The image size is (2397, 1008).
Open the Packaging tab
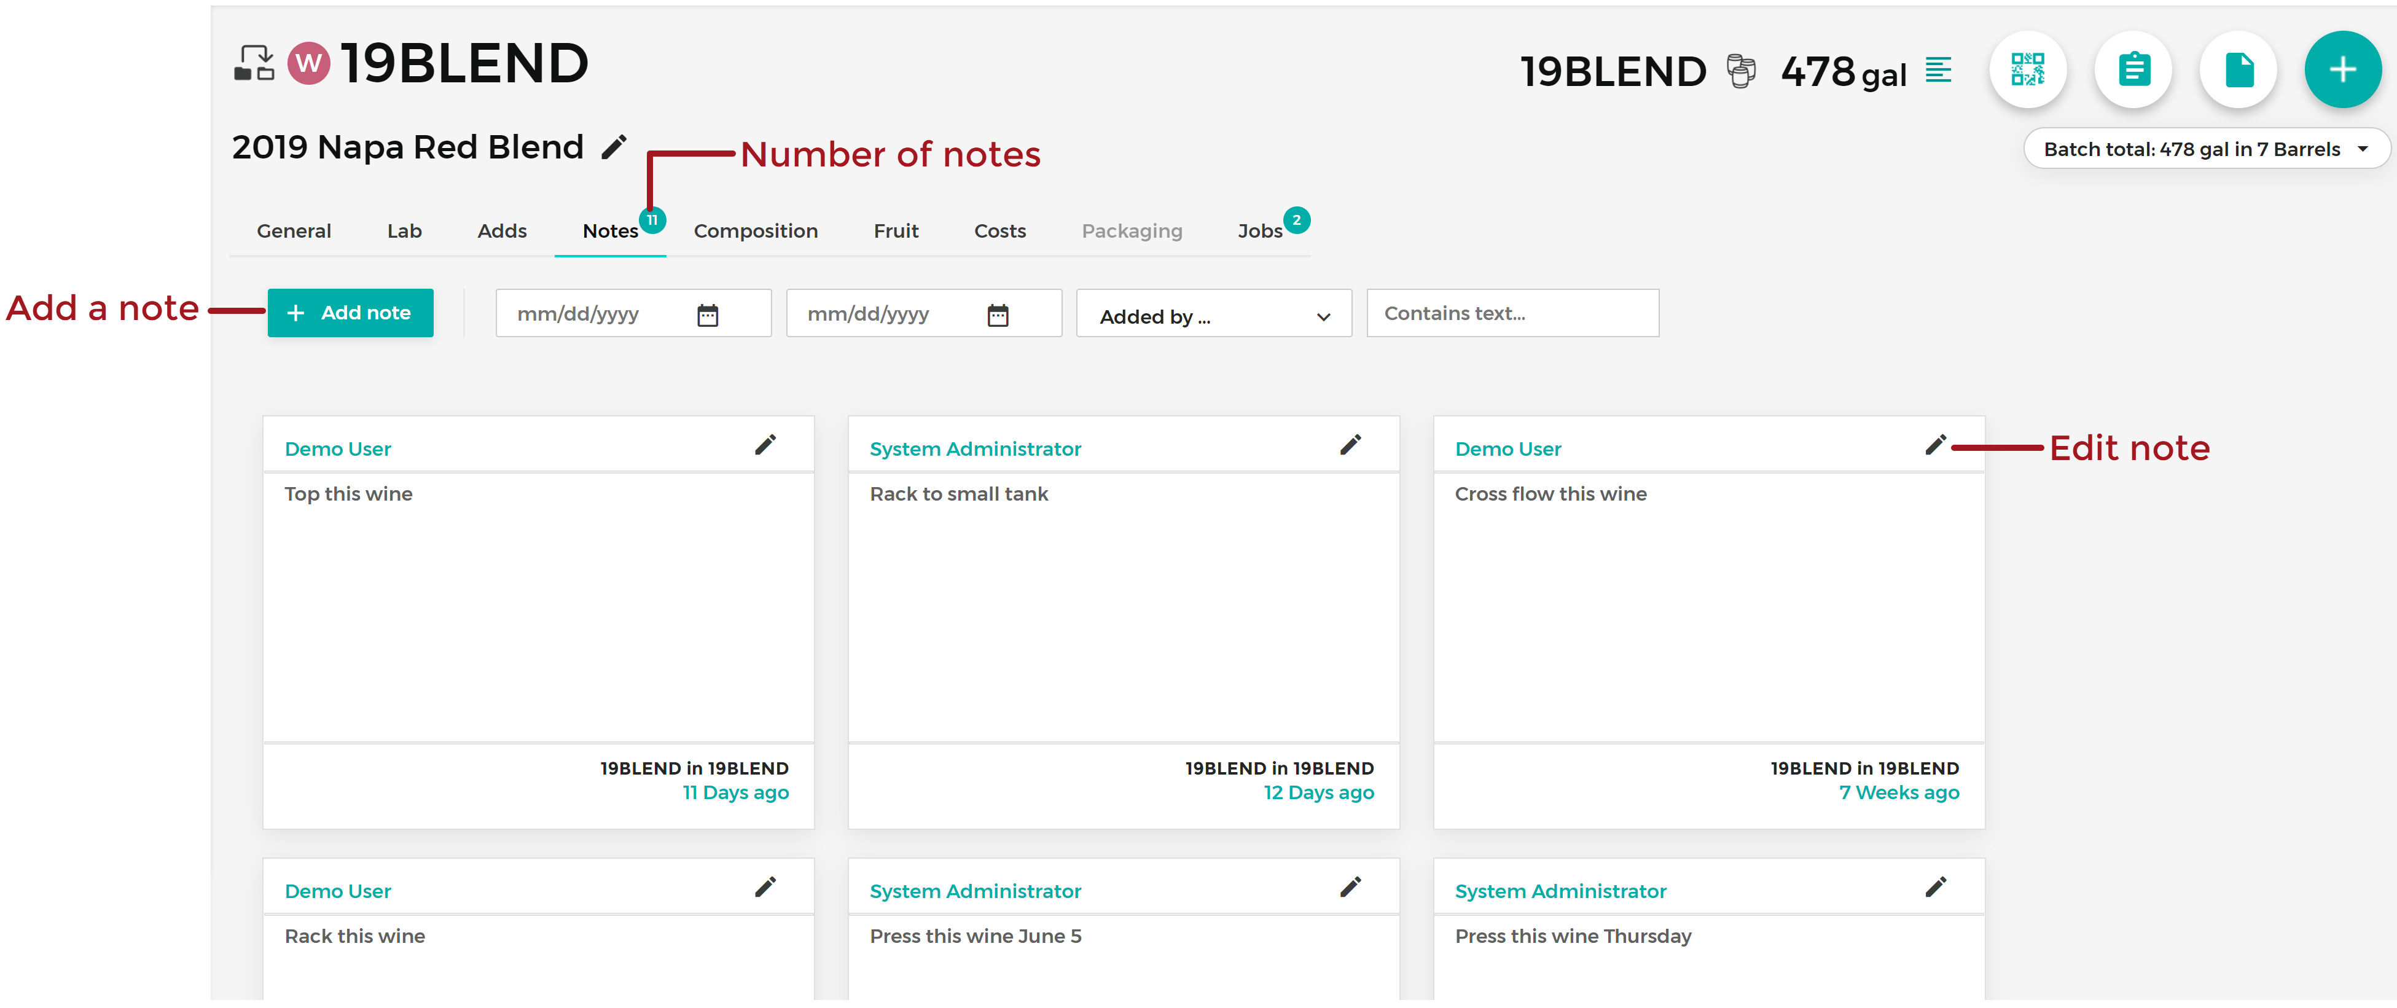coord(1132,231)
